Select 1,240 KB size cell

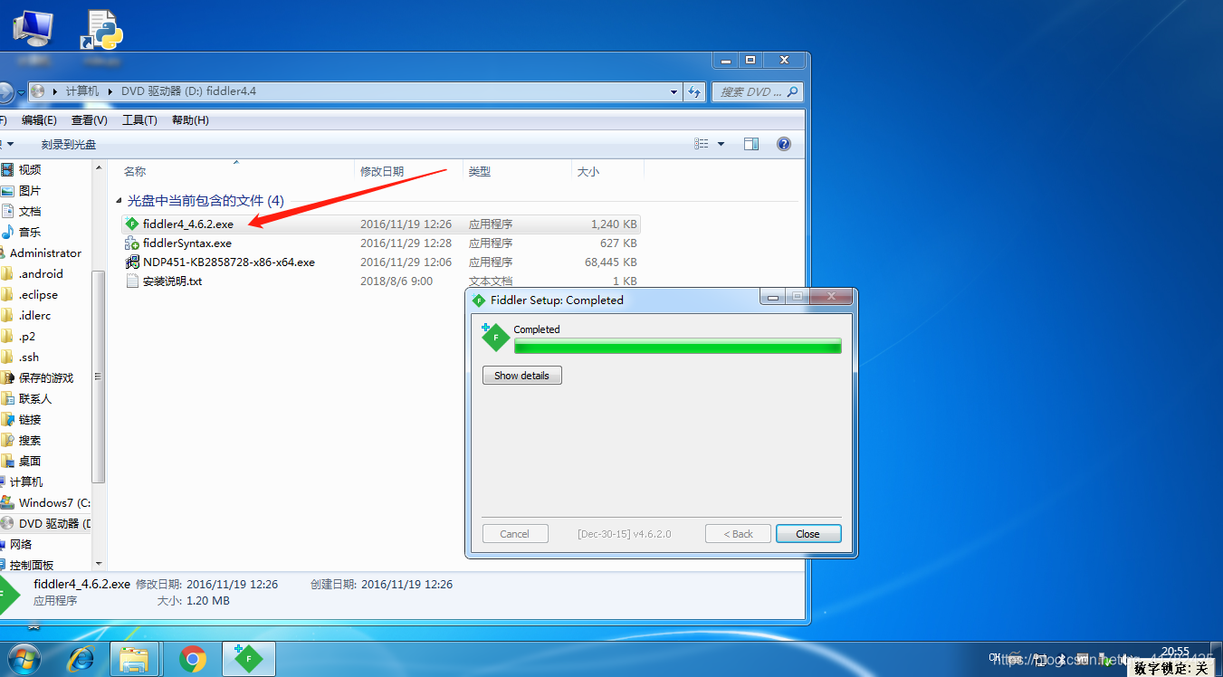(x=614, y=224)
